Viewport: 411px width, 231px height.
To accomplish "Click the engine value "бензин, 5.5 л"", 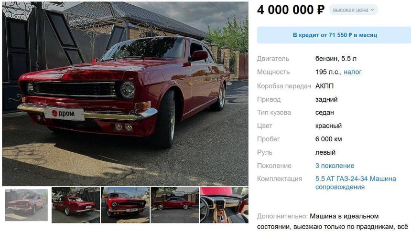I will [x=335, y=59].
